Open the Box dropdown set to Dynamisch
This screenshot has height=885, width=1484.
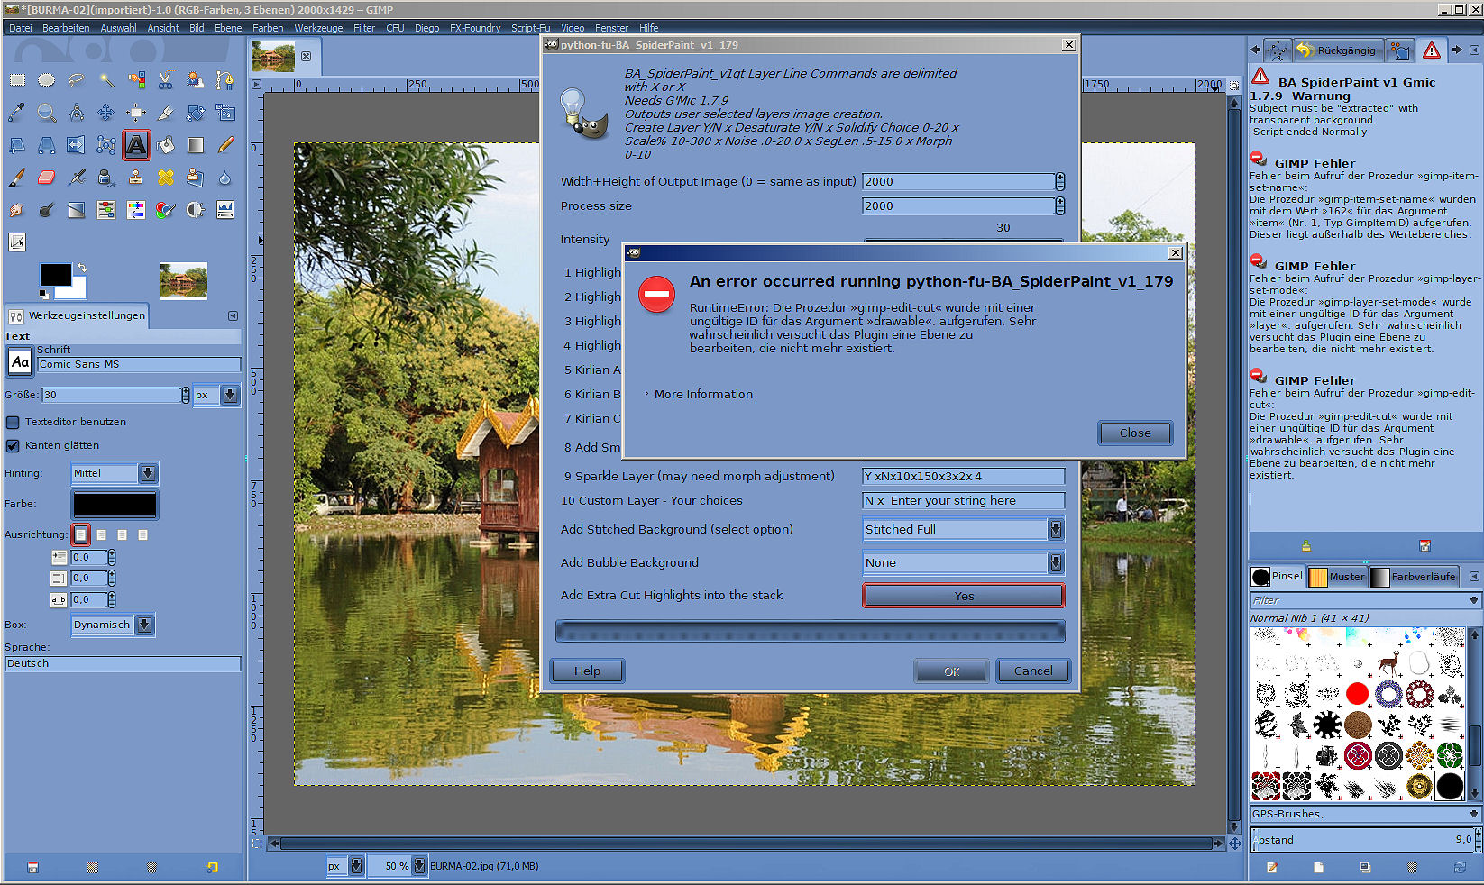tap(113, 625)
